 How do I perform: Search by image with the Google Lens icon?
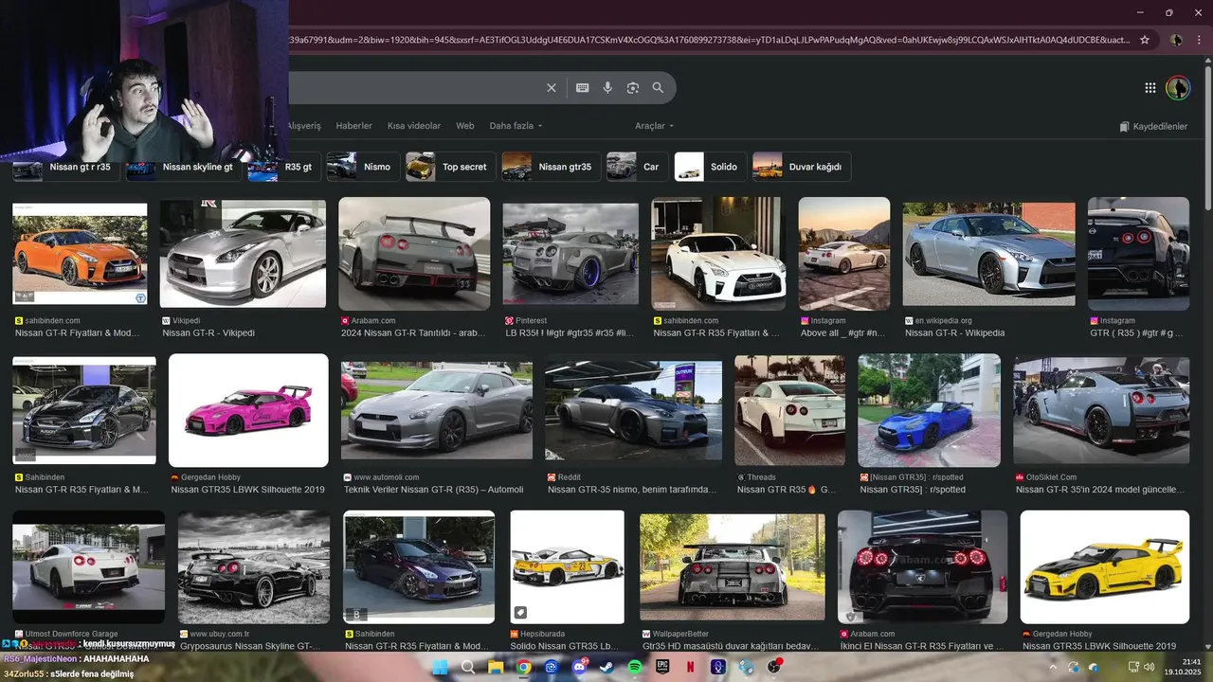click(x=632, y=88)
